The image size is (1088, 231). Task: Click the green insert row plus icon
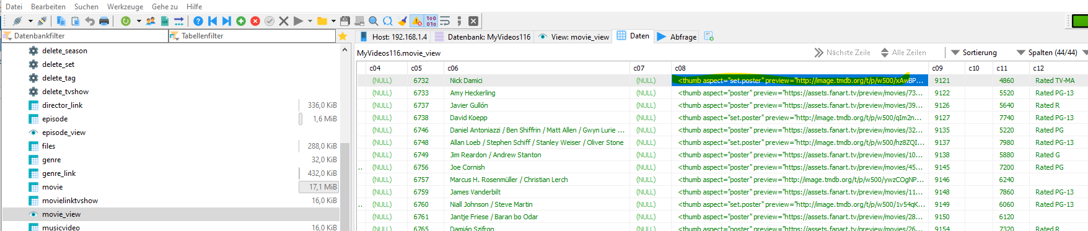click(x=241, y=21)
